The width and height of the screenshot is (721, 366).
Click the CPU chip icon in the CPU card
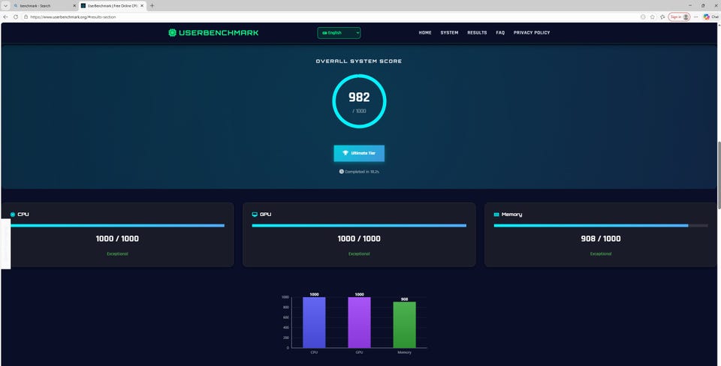(x=13, y=214)
